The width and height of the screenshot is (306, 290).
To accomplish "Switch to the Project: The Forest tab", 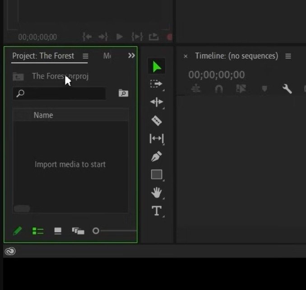I will pos(43,56).
